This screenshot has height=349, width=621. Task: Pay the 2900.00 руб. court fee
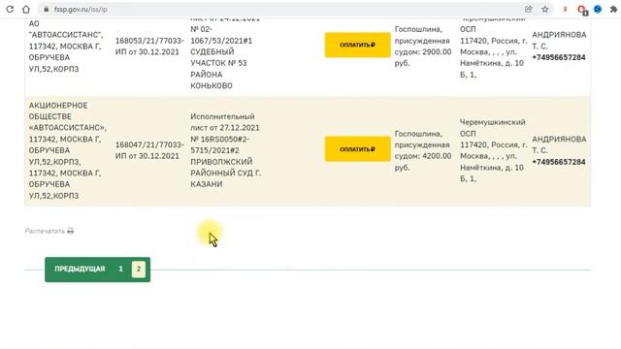click(x=358, y=45)
